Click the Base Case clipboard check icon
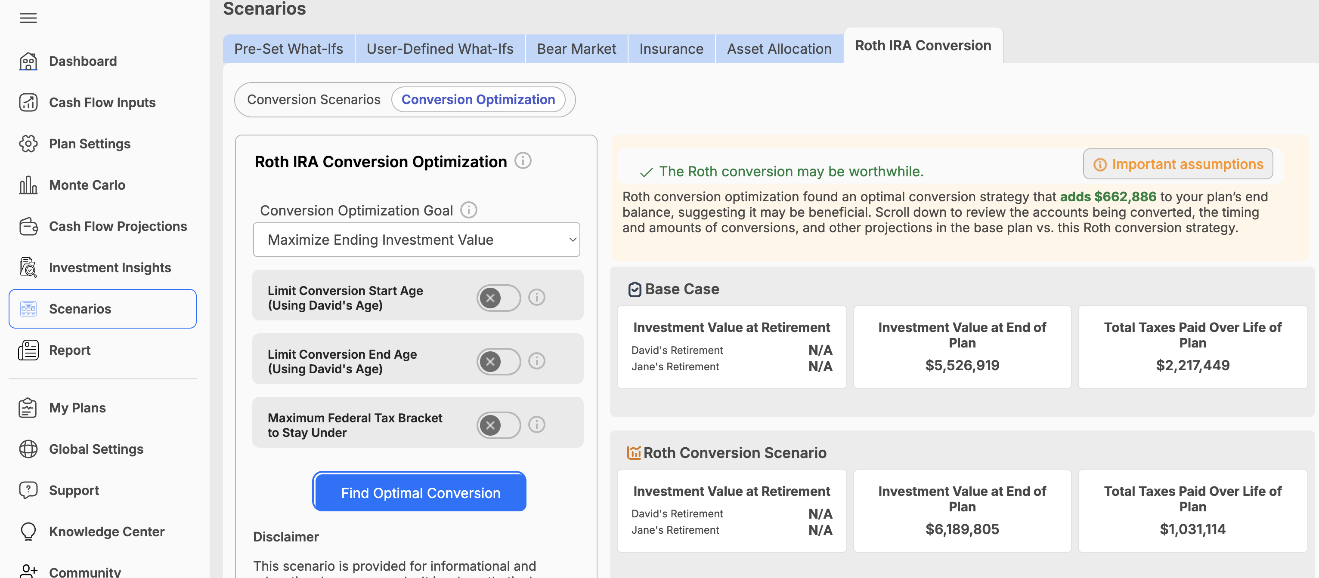The height and width of the screenshot is (578, 1319). pos(634,289)
